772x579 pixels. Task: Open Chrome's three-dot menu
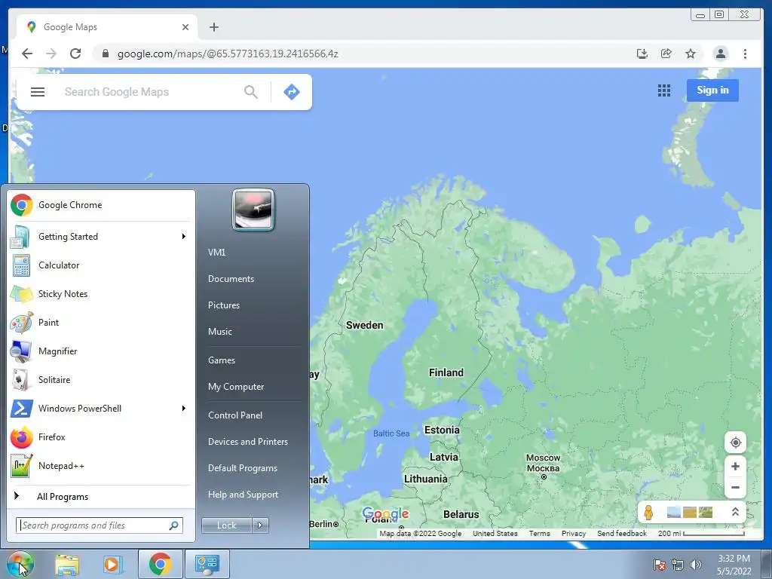[745, 54]
